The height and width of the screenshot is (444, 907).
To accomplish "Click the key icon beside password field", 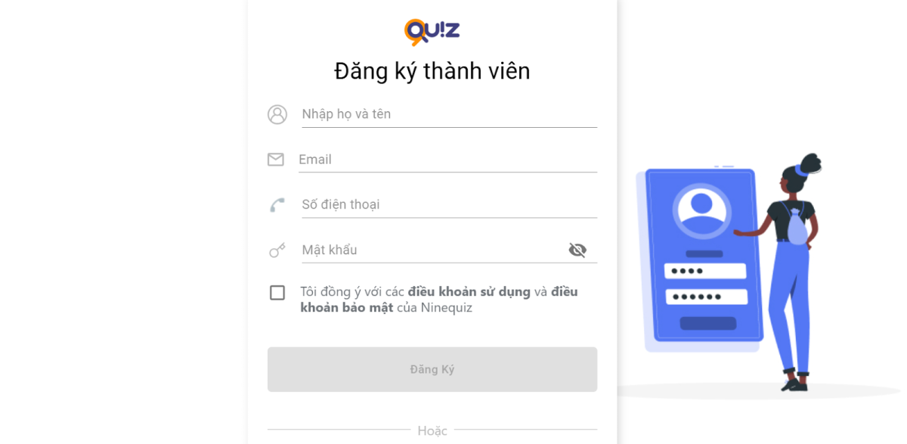I will tap(277, 250).
